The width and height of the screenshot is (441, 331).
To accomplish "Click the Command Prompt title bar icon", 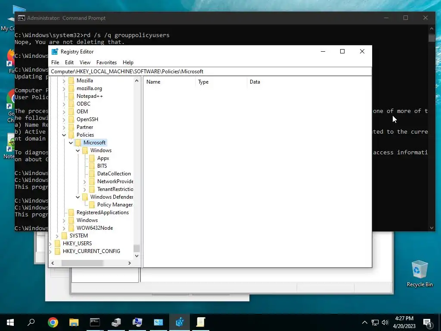I will pos(22,18).
